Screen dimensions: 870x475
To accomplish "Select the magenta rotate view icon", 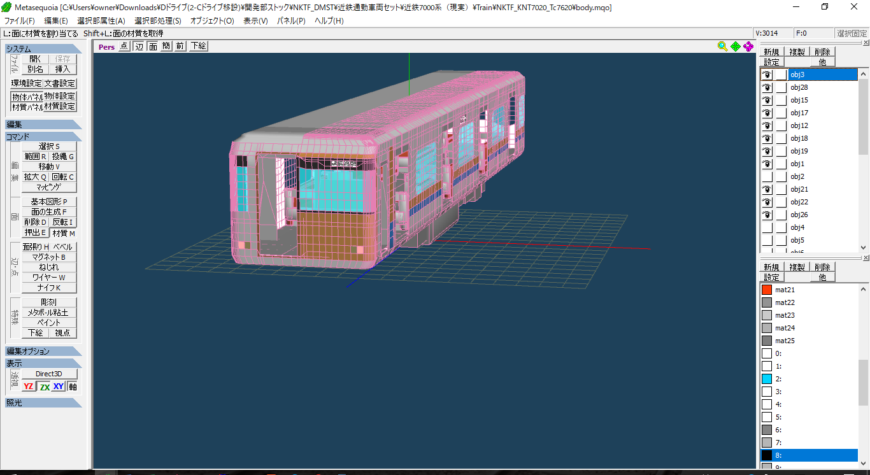I will coord(748,46).
